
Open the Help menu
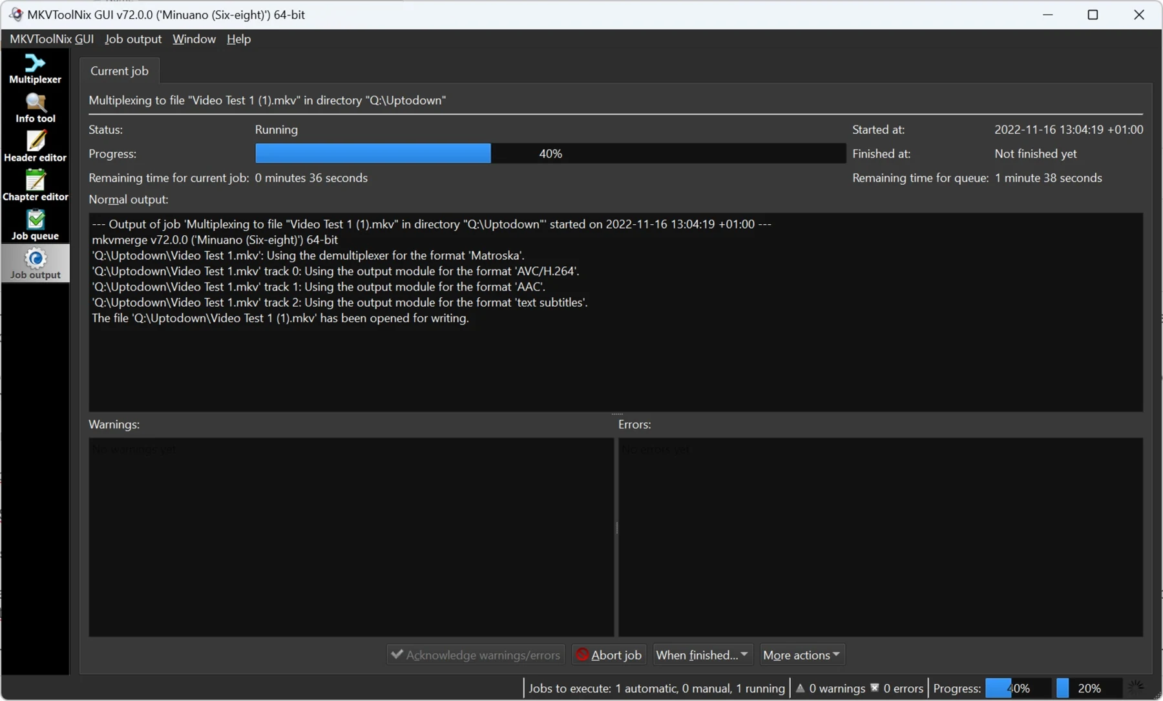[x=238, y=39]
